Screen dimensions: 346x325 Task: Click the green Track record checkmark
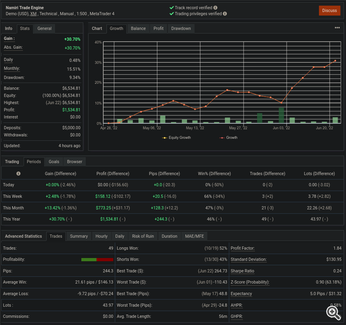pos(172,8)
